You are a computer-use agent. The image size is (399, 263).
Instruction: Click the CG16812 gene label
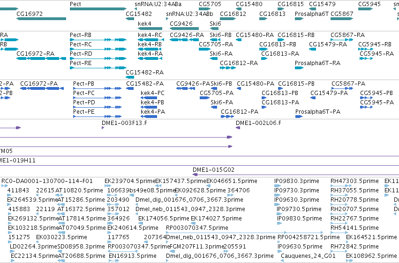[x=233, y=14]
